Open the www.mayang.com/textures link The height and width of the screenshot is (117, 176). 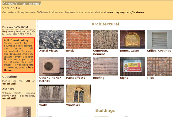pyautogui.click(x=125, y=12)
